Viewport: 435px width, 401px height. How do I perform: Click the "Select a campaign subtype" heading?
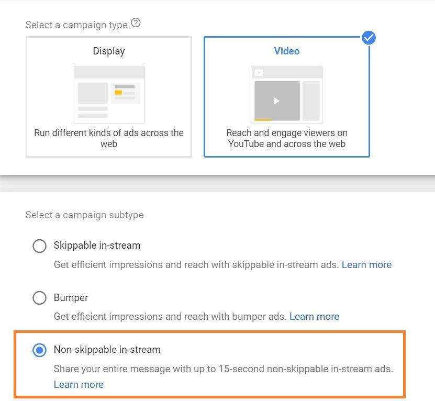coord(84,215)
